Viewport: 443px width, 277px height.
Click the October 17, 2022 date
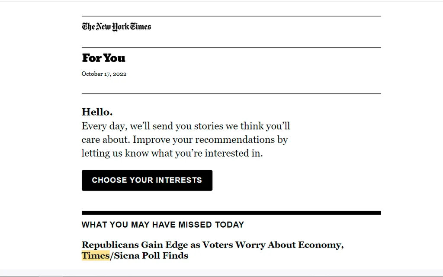tap(104, 74)
